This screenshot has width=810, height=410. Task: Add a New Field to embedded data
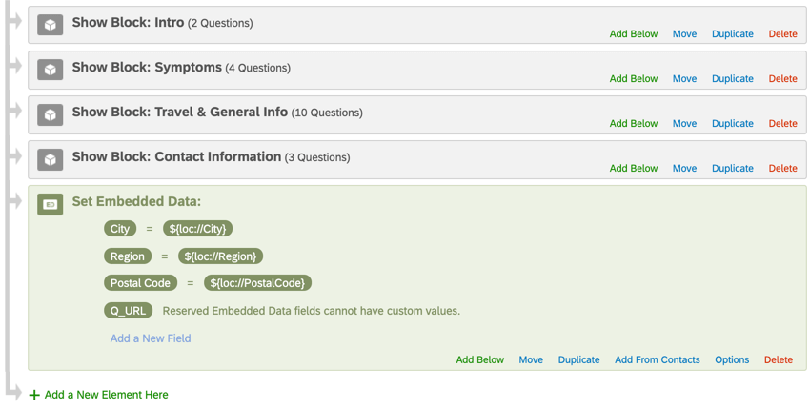pyautogui.click(x=151, y=338)
